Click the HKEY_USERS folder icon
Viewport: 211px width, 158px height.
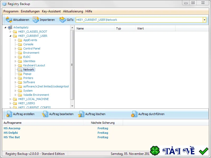[15, 103]
